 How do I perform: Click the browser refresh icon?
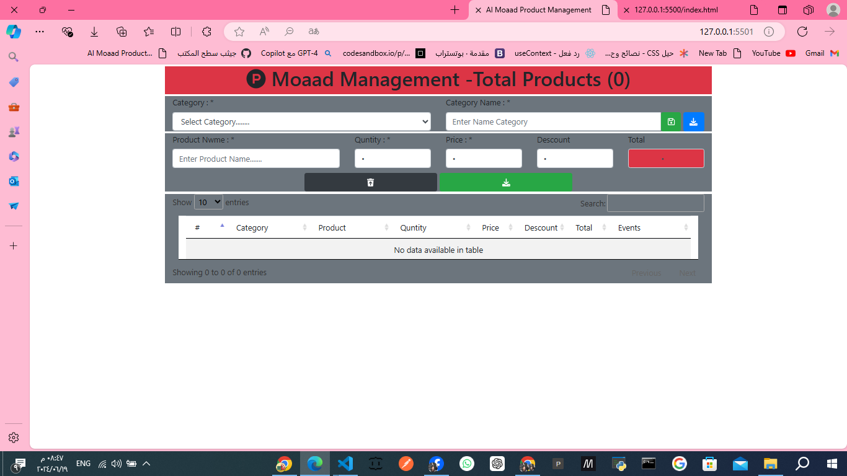[x=802, y=32]
